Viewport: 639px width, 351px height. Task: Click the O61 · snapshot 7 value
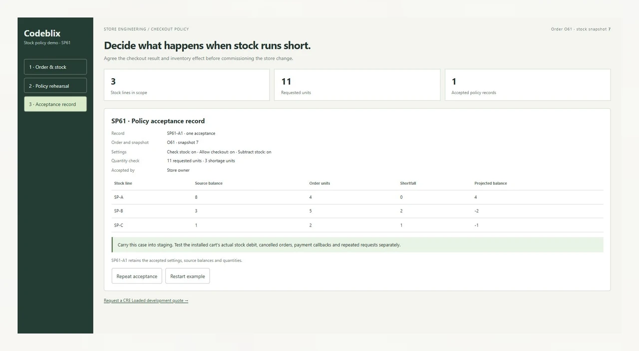(x=183, y=143)
